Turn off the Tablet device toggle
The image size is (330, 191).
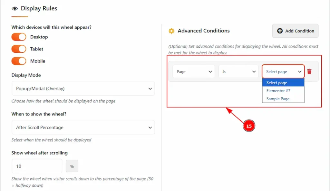click(19, 49)
